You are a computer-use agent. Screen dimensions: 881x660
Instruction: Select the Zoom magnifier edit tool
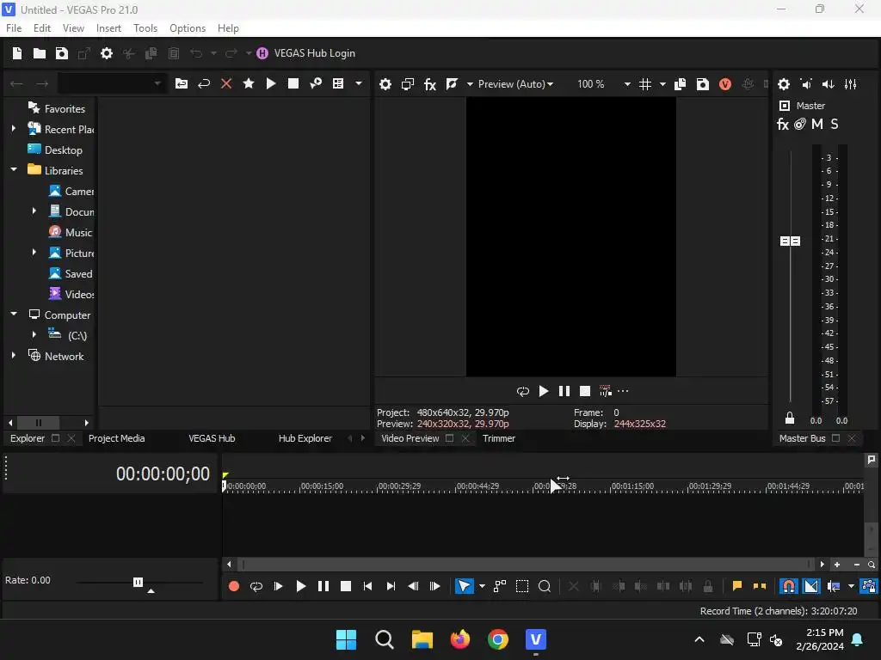545,586
